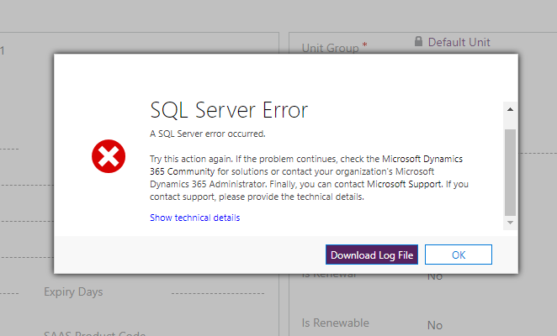Click the 'A SQL Server error occurred.' message
This screenshot has width=557, height=336.
[208, 134]
